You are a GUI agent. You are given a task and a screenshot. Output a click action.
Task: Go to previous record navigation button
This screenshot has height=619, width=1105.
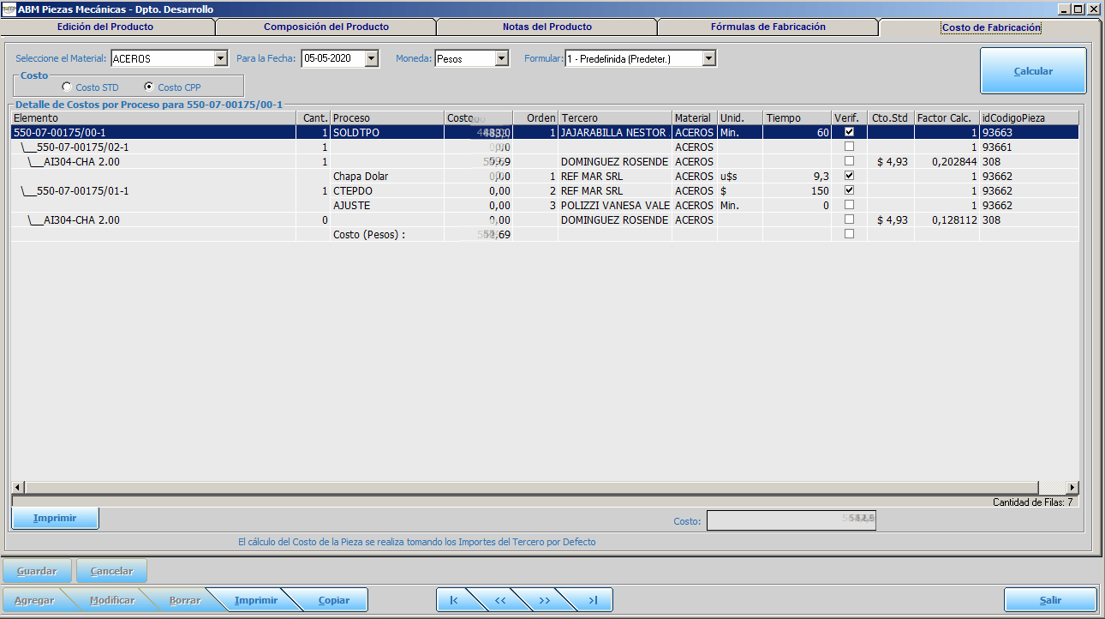tap(500, 600)
